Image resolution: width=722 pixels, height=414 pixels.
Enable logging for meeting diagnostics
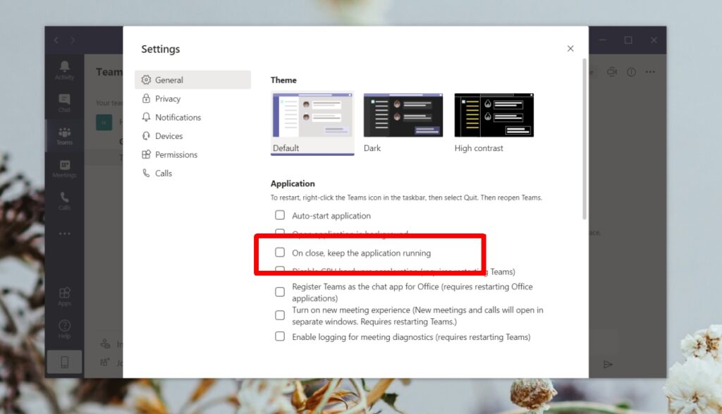(280, 337)
